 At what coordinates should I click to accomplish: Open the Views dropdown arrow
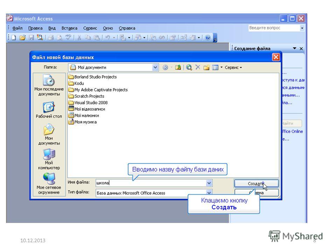coord(221,68)
